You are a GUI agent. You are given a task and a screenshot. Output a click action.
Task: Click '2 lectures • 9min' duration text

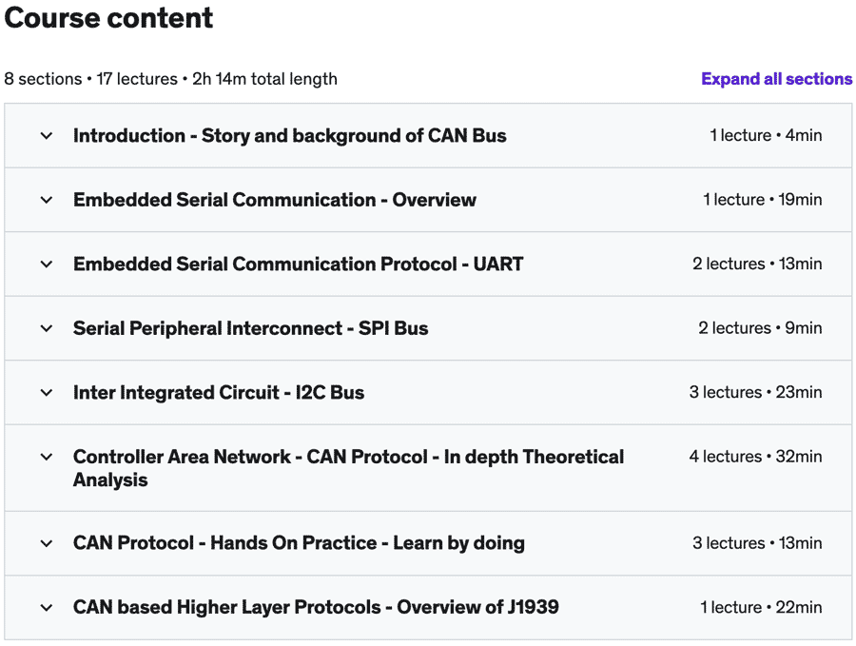click(x=760, y=328)
